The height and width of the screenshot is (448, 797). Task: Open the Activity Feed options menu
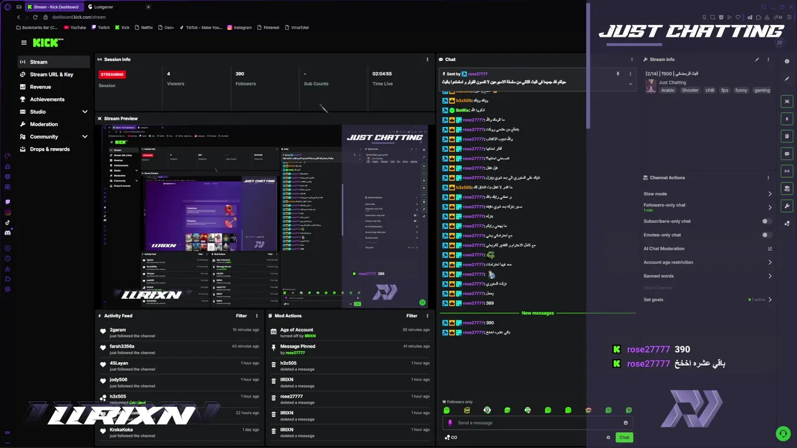[257, 316]
